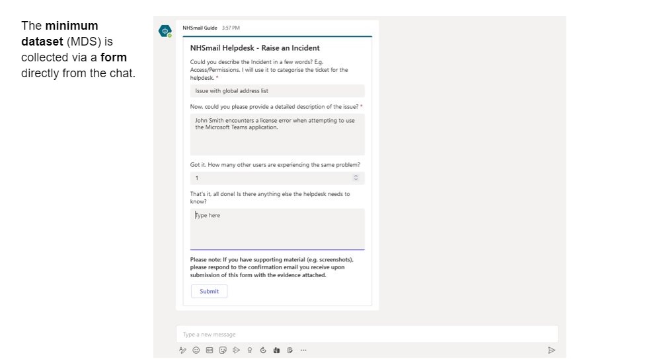
Task: Open the sticker picker
Action: [x=223, y=350]
